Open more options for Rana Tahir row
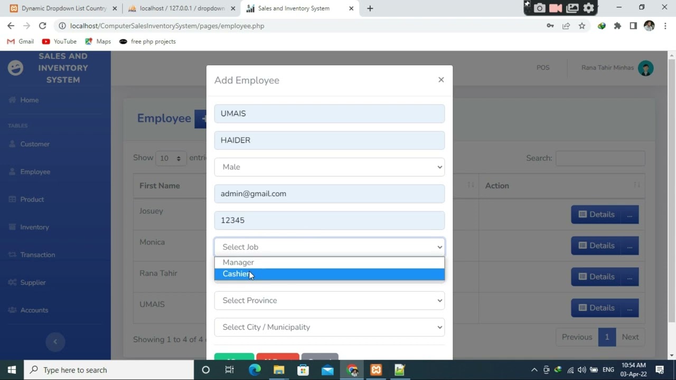This screenshot has width=676, height=380. (x=630, y=277)
